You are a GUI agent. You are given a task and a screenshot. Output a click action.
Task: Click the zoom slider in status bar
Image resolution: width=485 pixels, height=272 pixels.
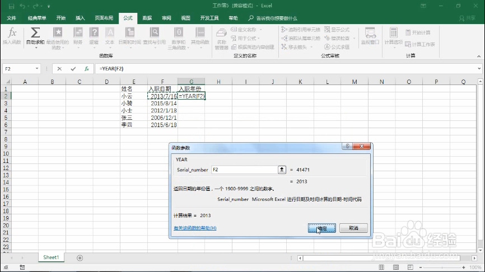pos(442,267)
